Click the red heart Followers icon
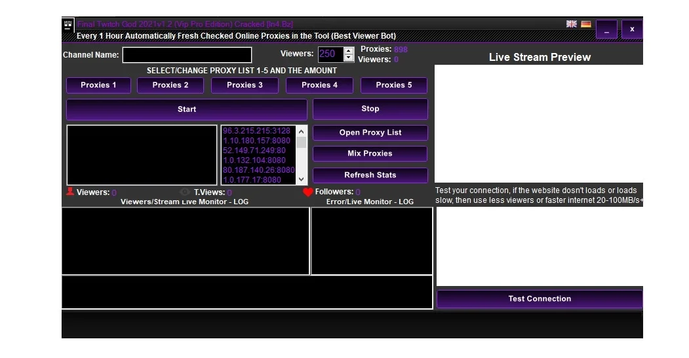 click(308, 192)
